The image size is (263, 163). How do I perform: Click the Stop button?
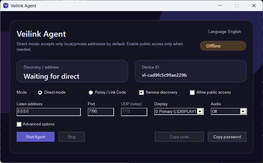coord(72,137)
